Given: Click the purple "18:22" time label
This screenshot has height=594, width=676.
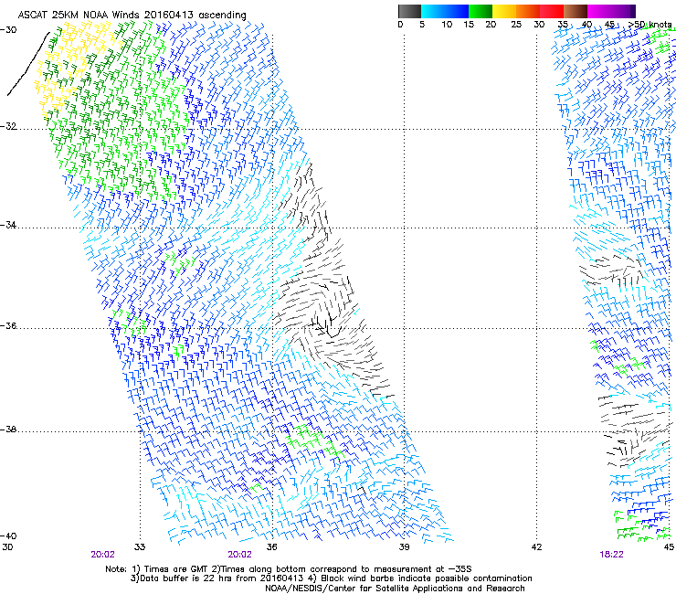Looking at the screenshot, I should [611, 555].
